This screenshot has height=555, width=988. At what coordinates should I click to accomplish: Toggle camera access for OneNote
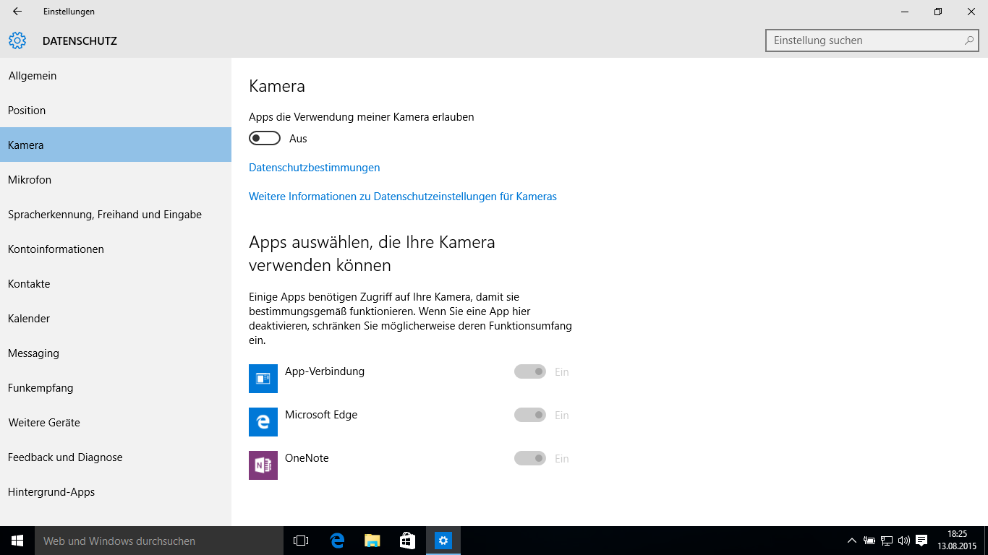(x=530, y=459)
